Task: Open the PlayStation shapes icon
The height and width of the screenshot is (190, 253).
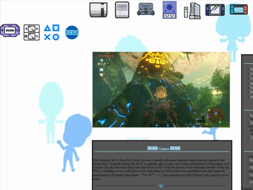Action: pyautogui.click(x=52, y=32)
